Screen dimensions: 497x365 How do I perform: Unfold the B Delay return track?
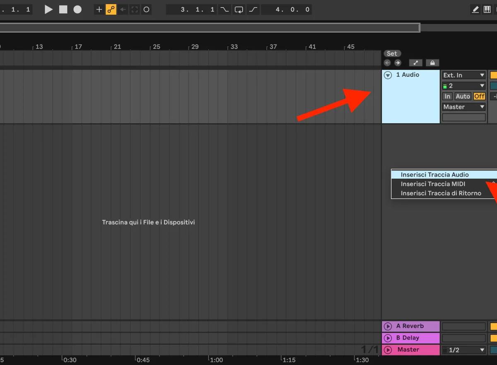click(388, 338)
